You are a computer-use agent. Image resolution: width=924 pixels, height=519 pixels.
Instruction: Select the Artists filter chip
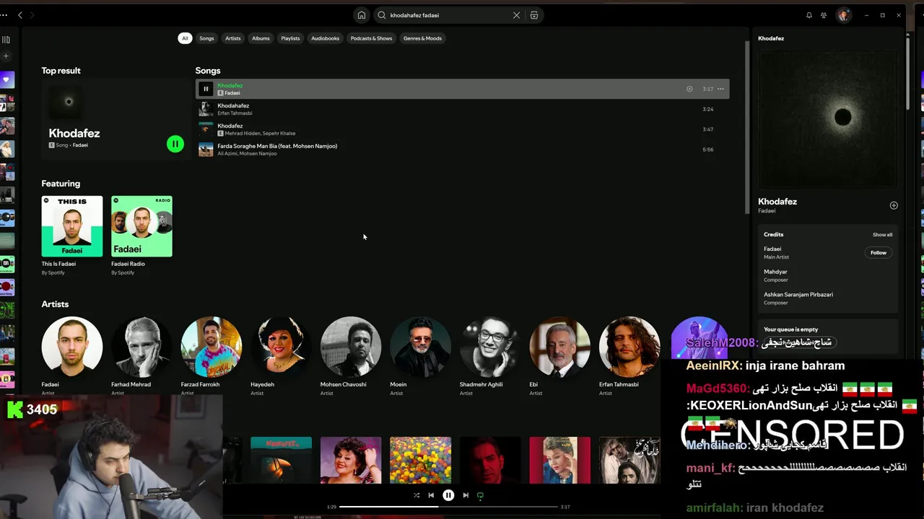click(x=232, y=38)
